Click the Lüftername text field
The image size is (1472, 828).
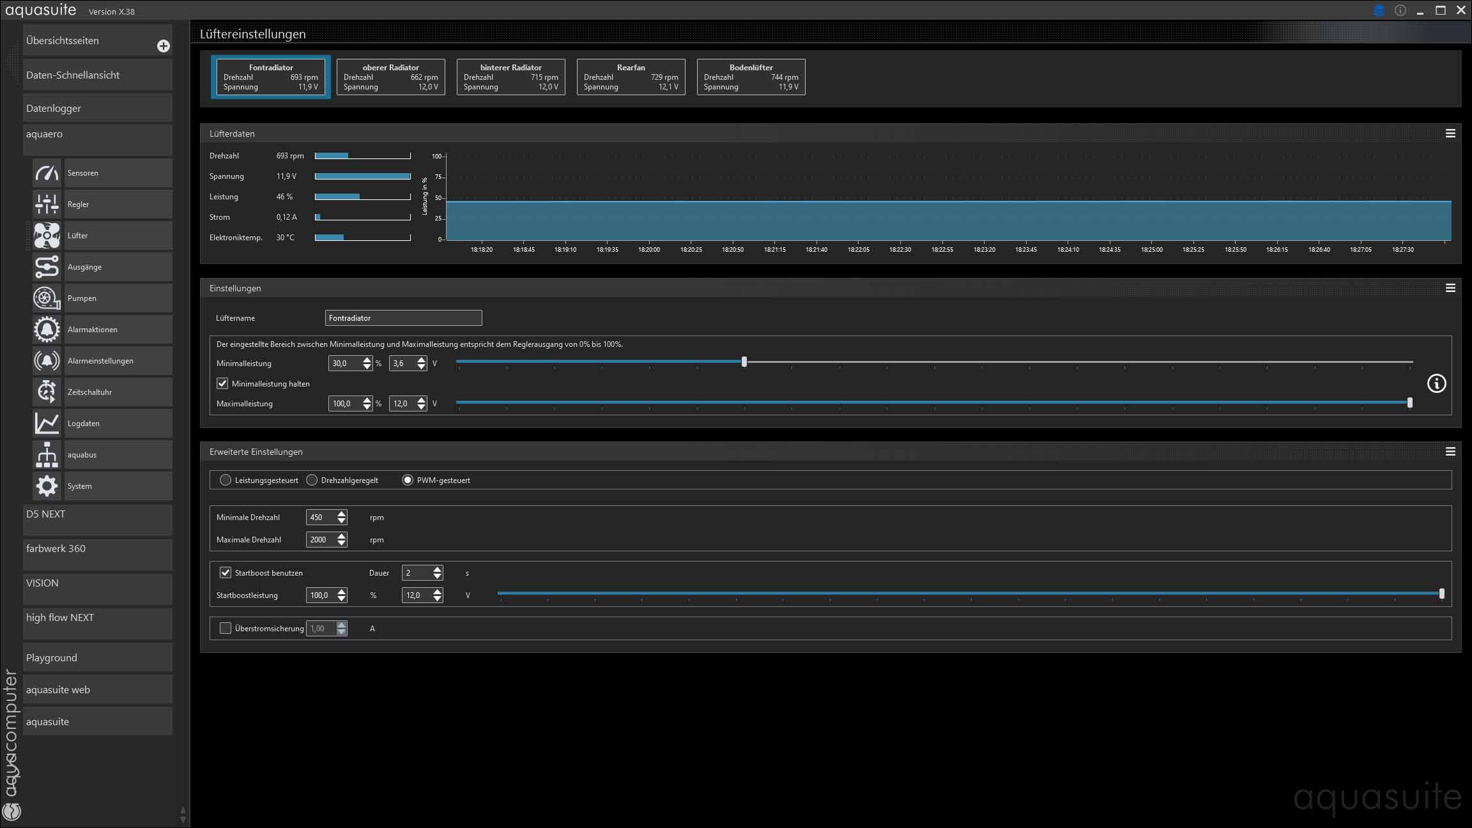[x=403, y=318]
